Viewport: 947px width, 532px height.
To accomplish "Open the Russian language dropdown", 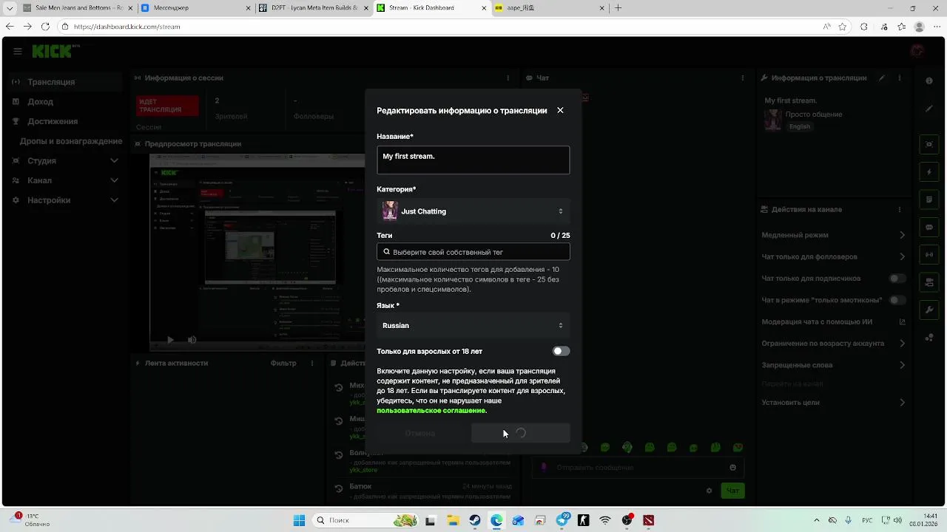I will pyautogui.click(x=473, y=325).
